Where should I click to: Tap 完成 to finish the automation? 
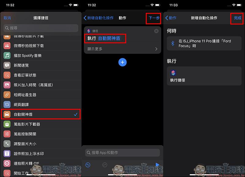238,18
